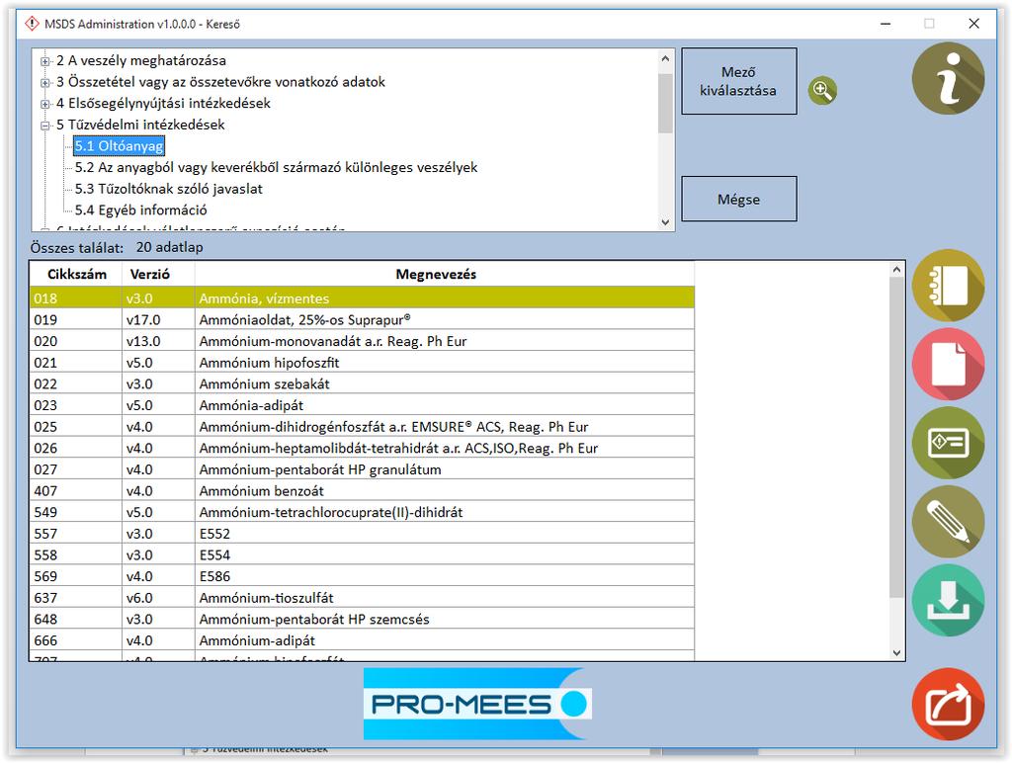Click results table scroll down arrow
Viewport: 1012px width, 763px height.
[896, 652]
